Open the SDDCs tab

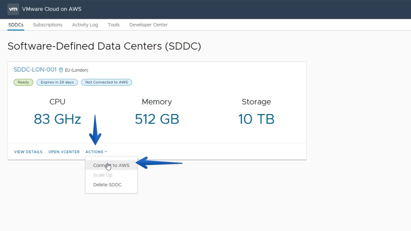pyautogui.click(x=16, y=25)
